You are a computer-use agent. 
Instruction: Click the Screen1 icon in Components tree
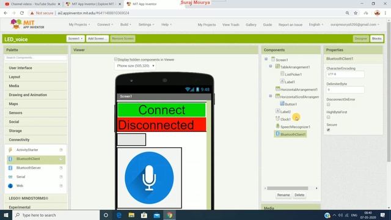(x=273, y=59)
